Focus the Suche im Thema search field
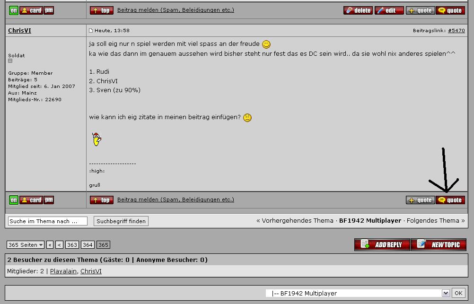This screenshot has width=474, height=304. point(48,221)
